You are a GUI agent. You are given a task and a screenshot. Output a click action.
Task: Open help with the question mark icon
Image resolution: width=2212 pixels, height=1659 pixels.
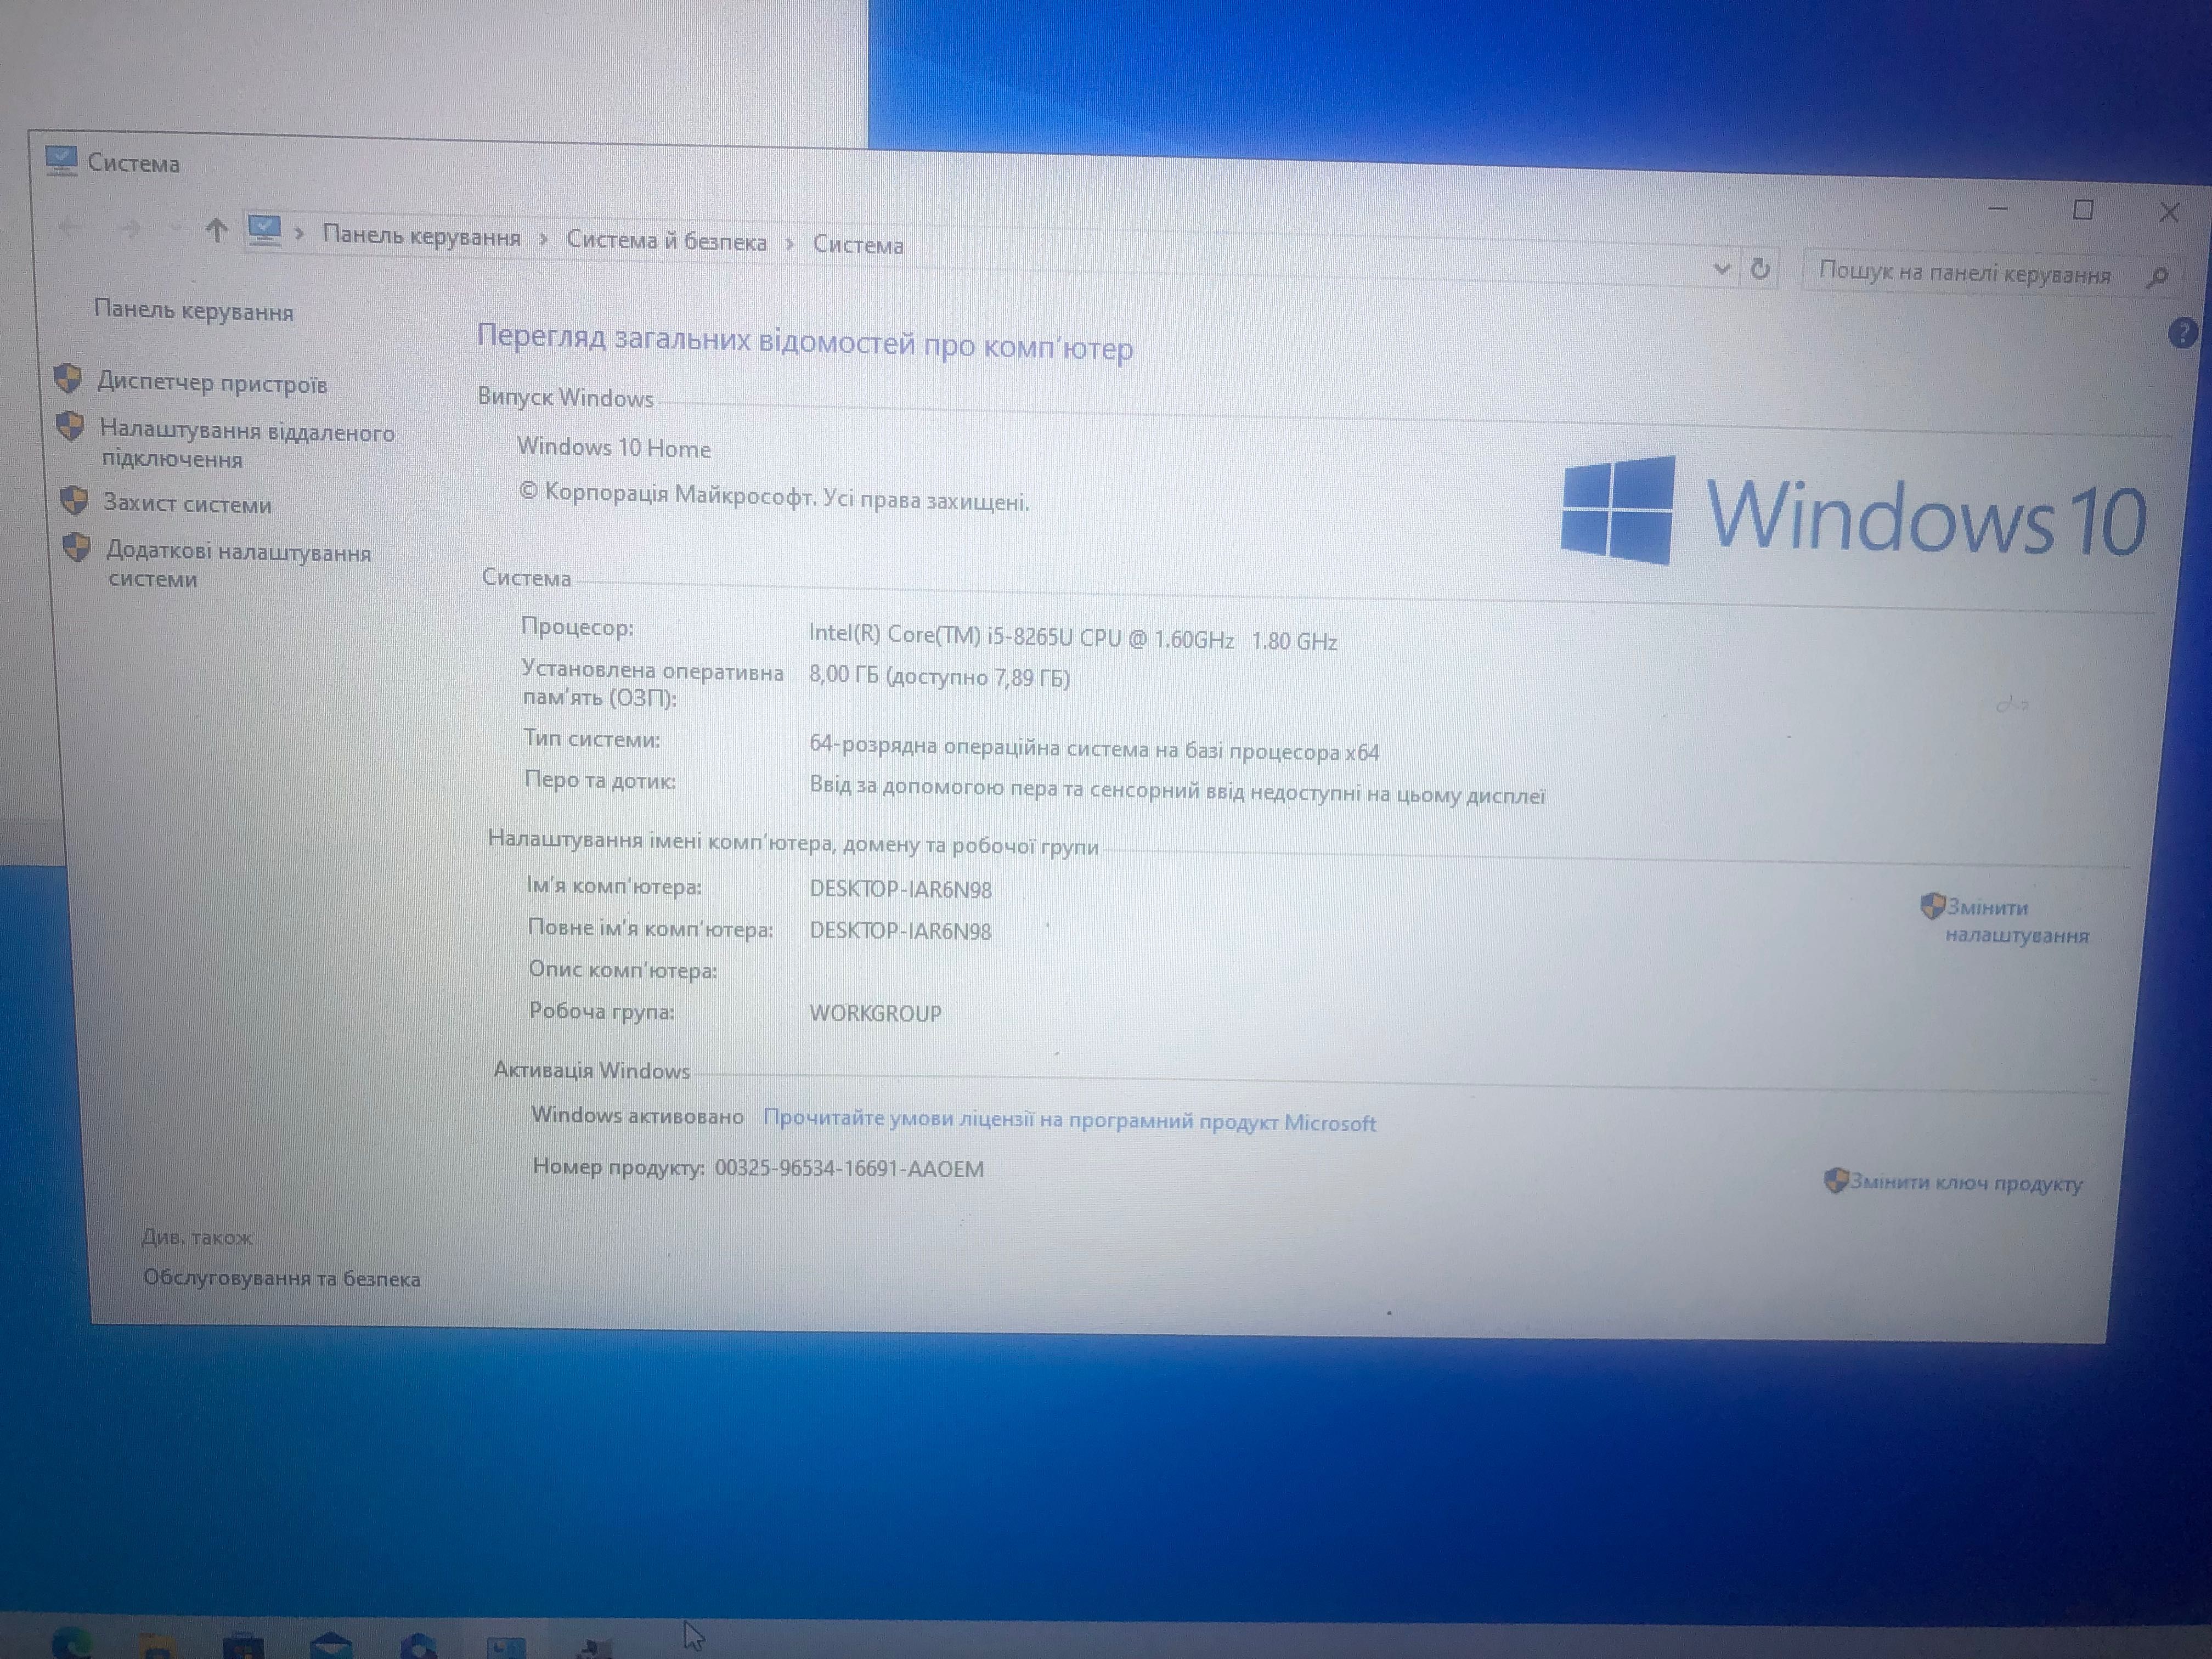click(2182, 333)
